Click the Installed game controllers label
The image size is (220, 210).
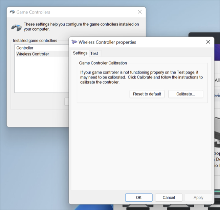pyautogui.click(x=35, y=40)
